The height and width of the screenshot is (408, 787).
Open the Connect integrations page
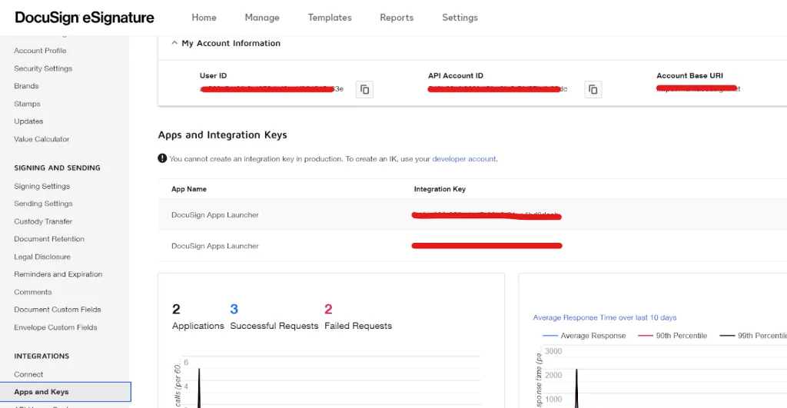tap(28, 374)
